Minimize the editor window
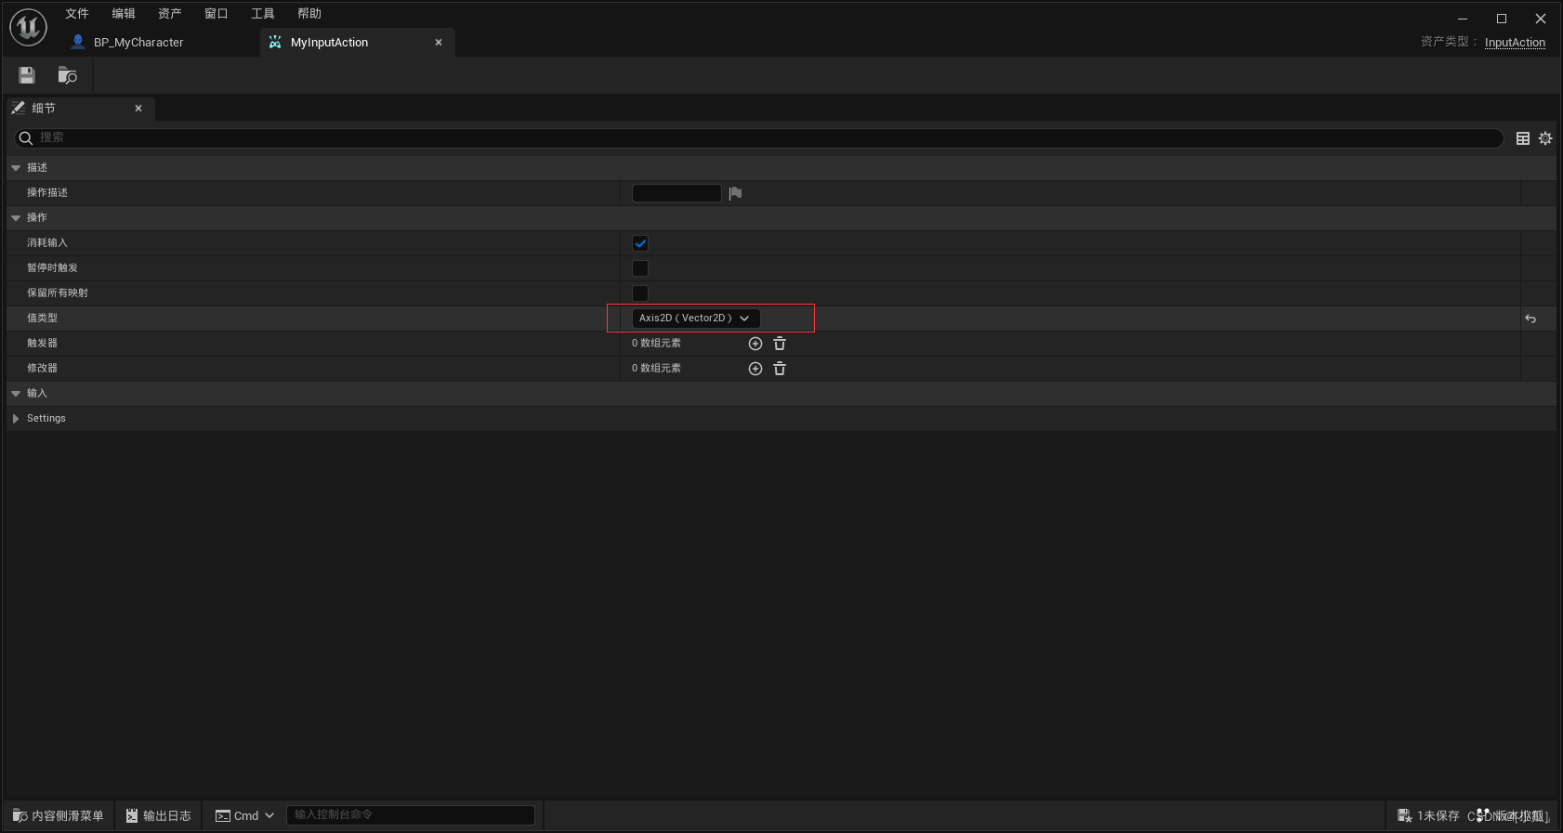 tap(1463, 19)
